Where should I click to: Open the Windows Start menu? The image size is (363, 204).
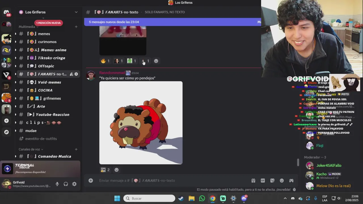pos(117,198)
